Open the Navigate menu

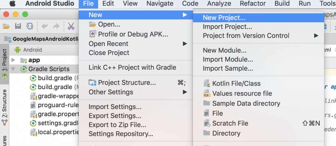click(x=160, y=4)
